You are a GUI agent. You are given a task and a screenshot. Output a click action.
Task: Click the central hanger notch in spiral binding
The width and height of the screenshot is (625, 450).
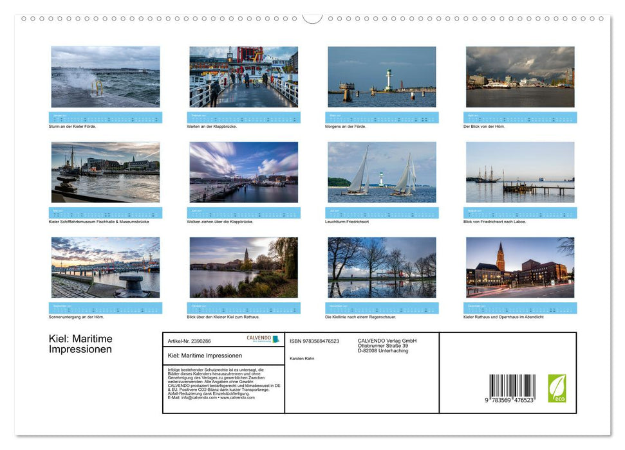click(313, 19)
